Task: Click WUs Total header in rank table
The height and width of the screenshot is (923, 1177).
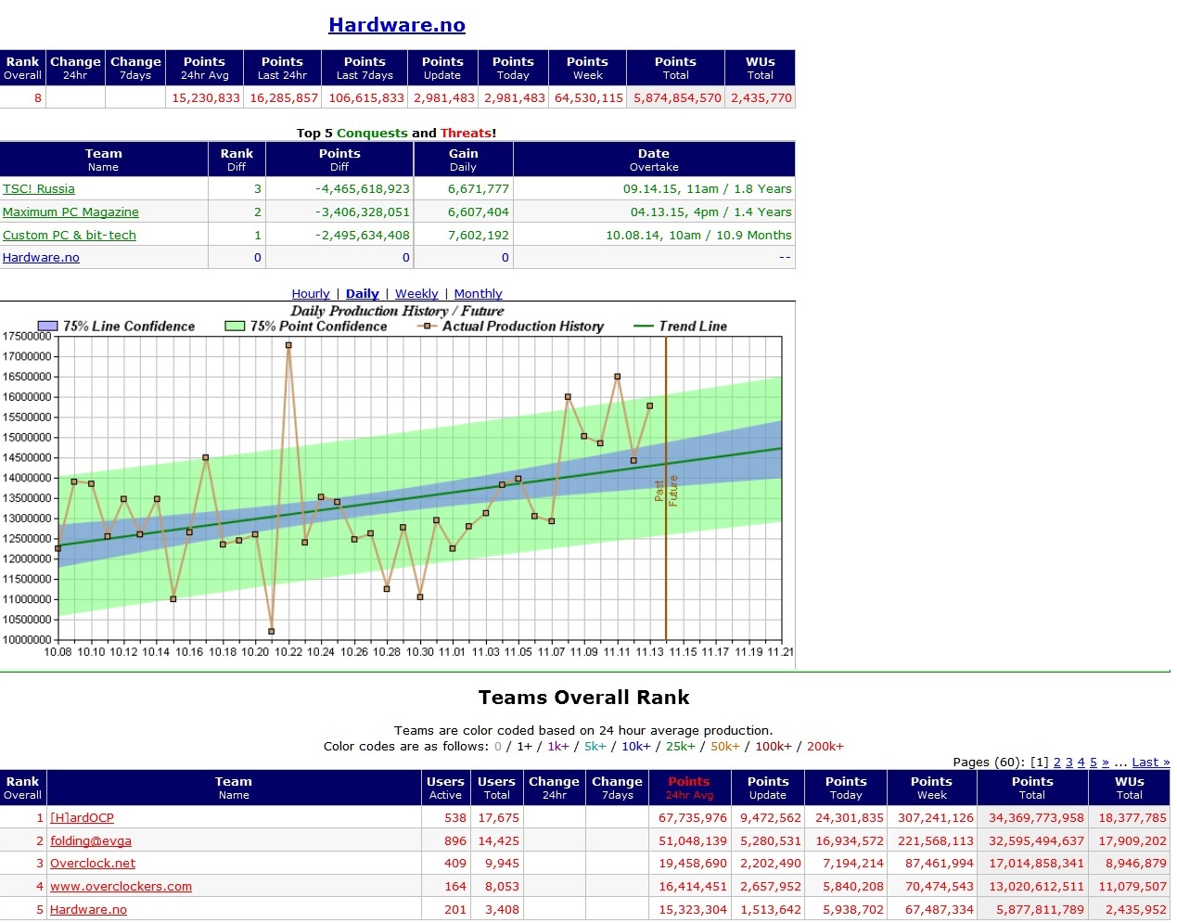Action: click(1129, 788)
